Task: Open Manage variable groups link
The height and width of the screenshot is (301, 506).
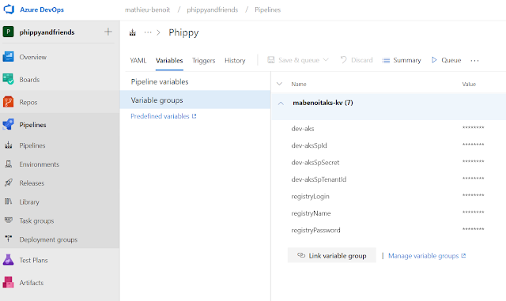Action: [423, 256]
